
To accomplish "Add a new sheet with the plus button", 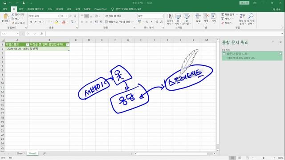I will click(x=45, y=154).
